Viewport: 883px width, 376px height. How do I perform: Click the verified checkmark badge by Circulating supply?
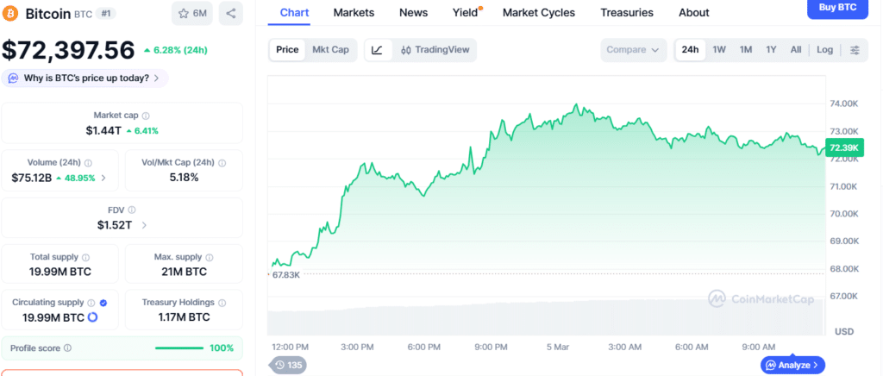[x=103, y=303]
